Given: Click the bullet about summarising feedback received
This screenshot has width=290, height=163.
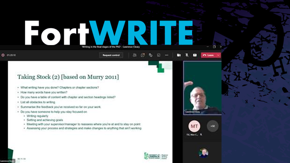Looking at the screenshot, I should click(61, 107).
